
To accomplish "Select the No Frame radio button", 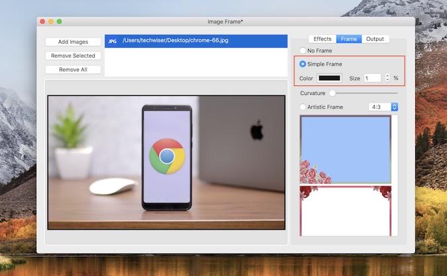I will (303, 51).
